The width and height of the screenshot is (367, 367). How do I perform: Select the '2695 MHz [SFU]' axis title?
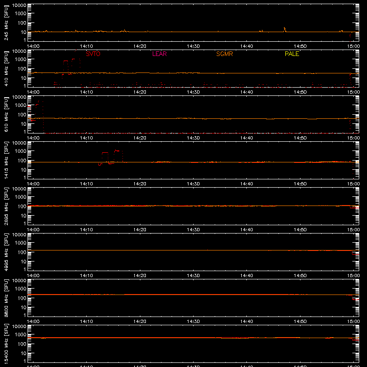[6, 206]
